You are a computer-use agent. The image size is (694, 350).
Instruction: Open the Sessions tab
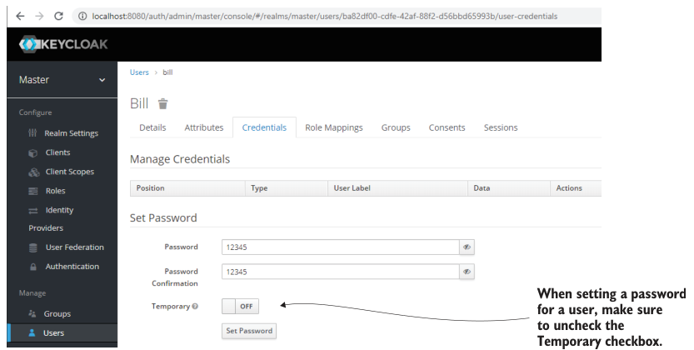pyautogui.click(x=501, y=127)
